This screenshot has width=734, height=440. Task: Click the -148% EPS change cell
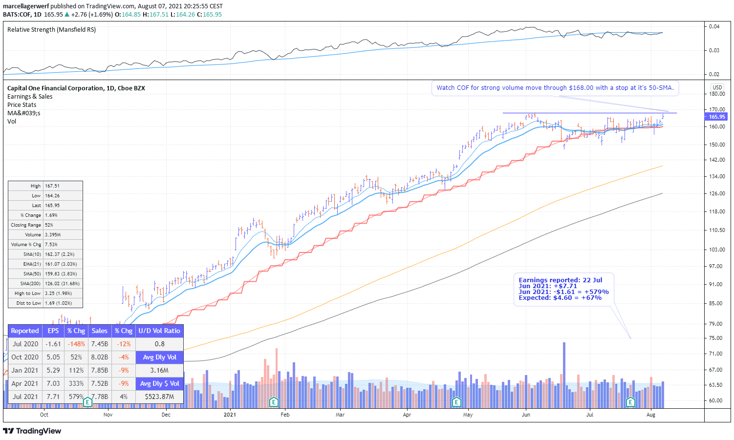click(76, 344)
